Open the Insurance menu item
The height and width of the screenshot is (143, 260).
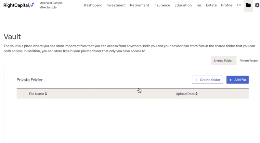(x=162, y=5)
